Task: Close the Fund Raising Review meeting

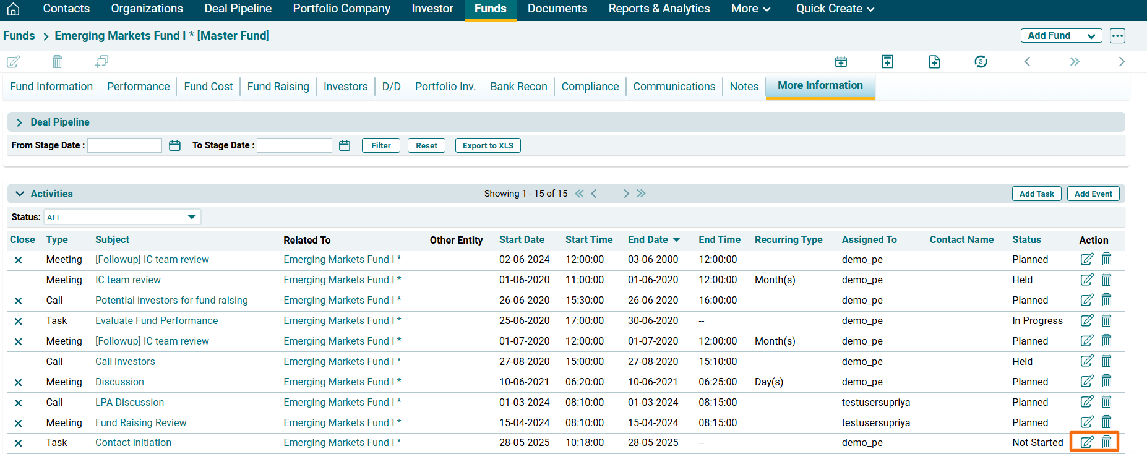Action: pos(18,423)
